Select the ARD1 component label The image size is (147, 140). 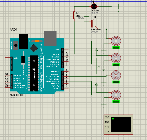click(x=13, y=29)
